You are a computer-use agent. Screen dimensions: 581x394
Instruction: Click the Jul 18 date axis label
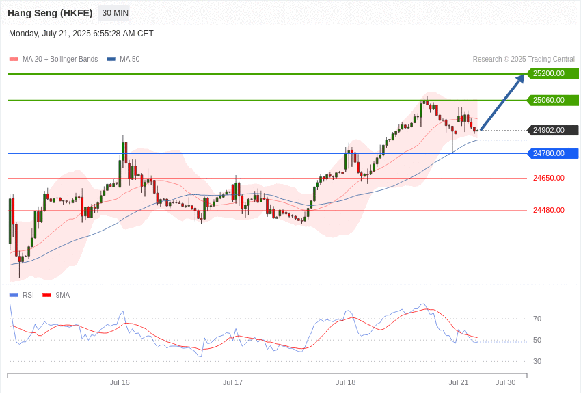[346, 382]
